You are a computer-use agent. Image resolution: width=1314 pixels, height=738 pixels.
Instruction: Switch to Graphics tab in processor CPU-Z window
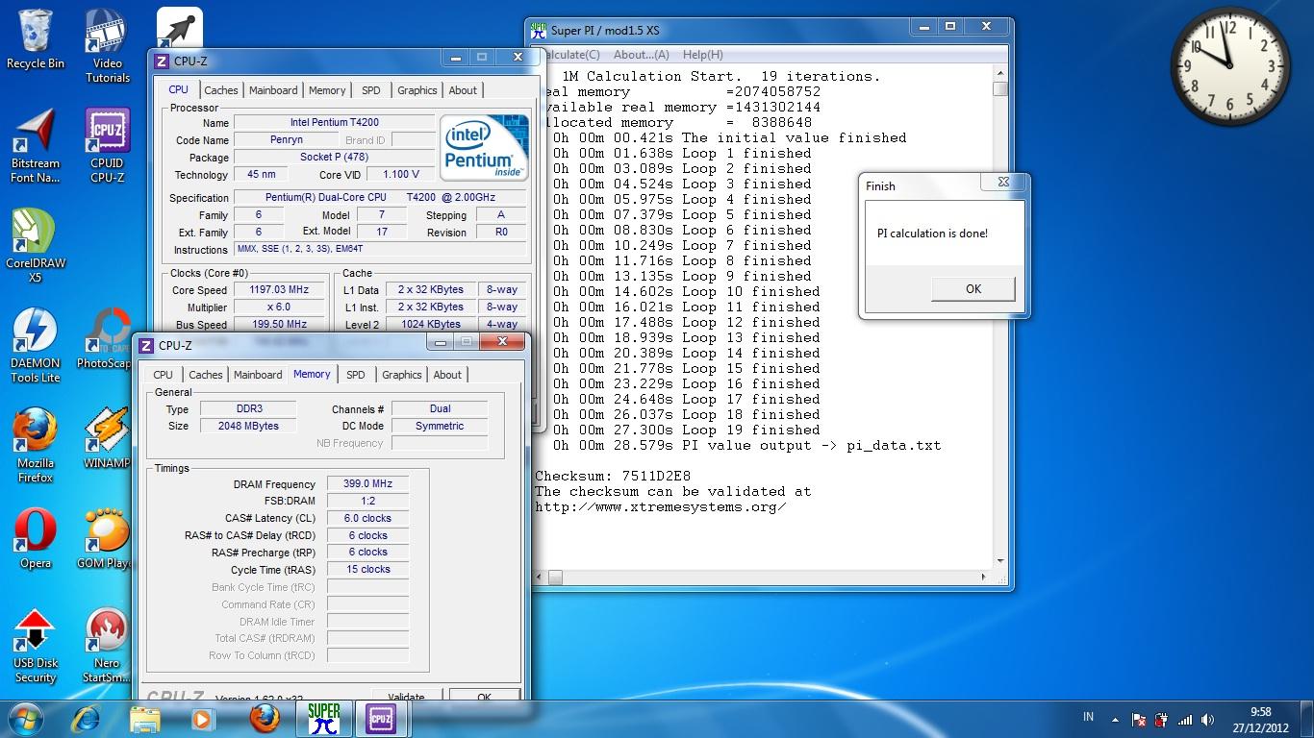[x=417, y=90]
